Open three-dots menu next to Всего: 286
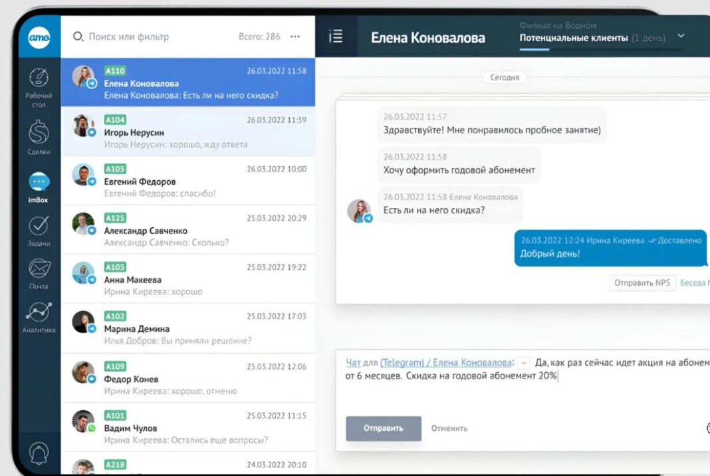The image size is (710, 476). (295, 37)
